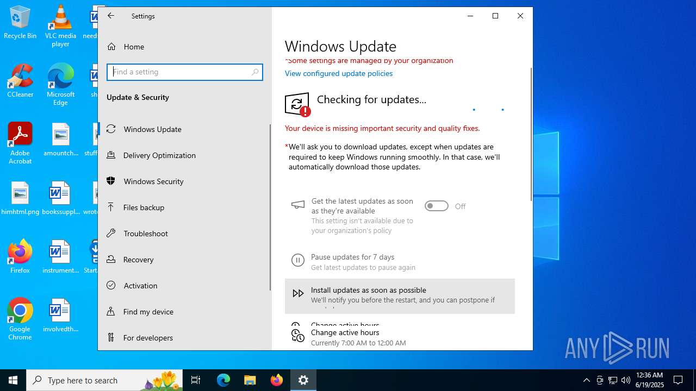Open Task View on taskbar
This screenshot has width=696, height=391.
(x=196, y=380)
